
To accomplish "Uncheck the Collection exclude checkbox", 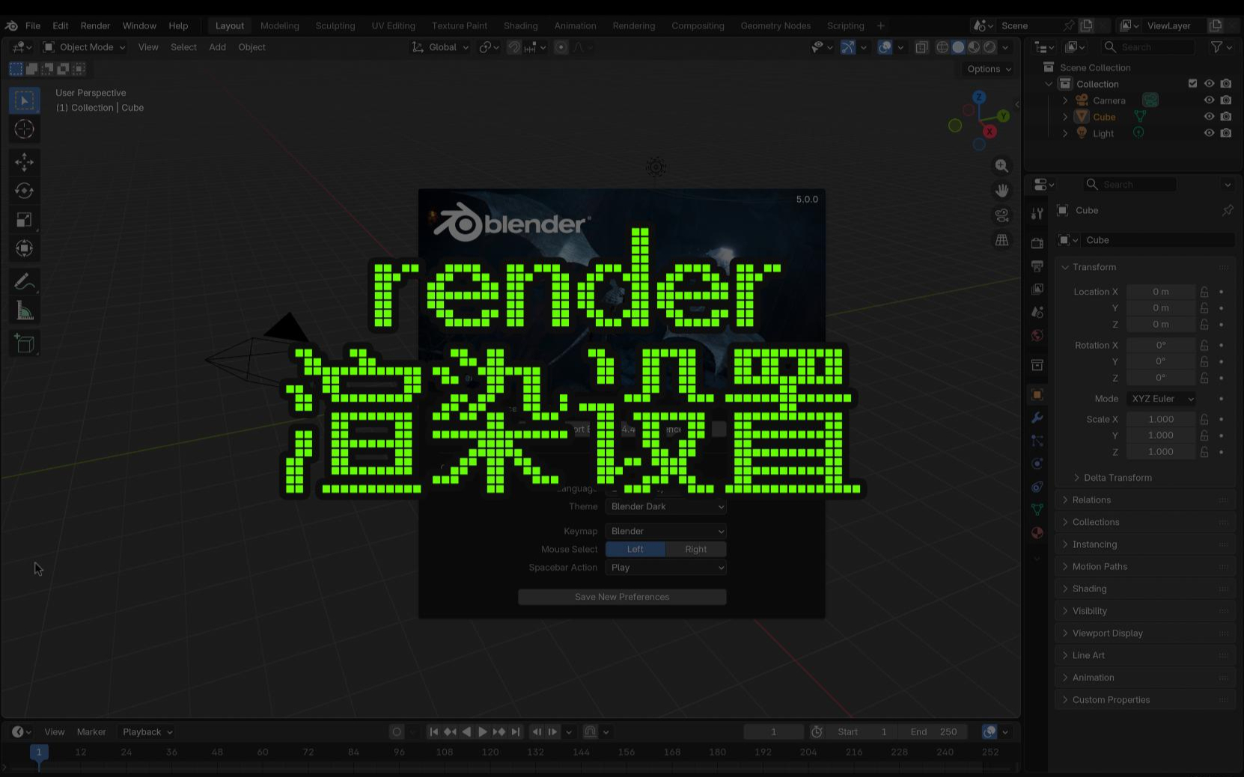I will click(1192, 84).
